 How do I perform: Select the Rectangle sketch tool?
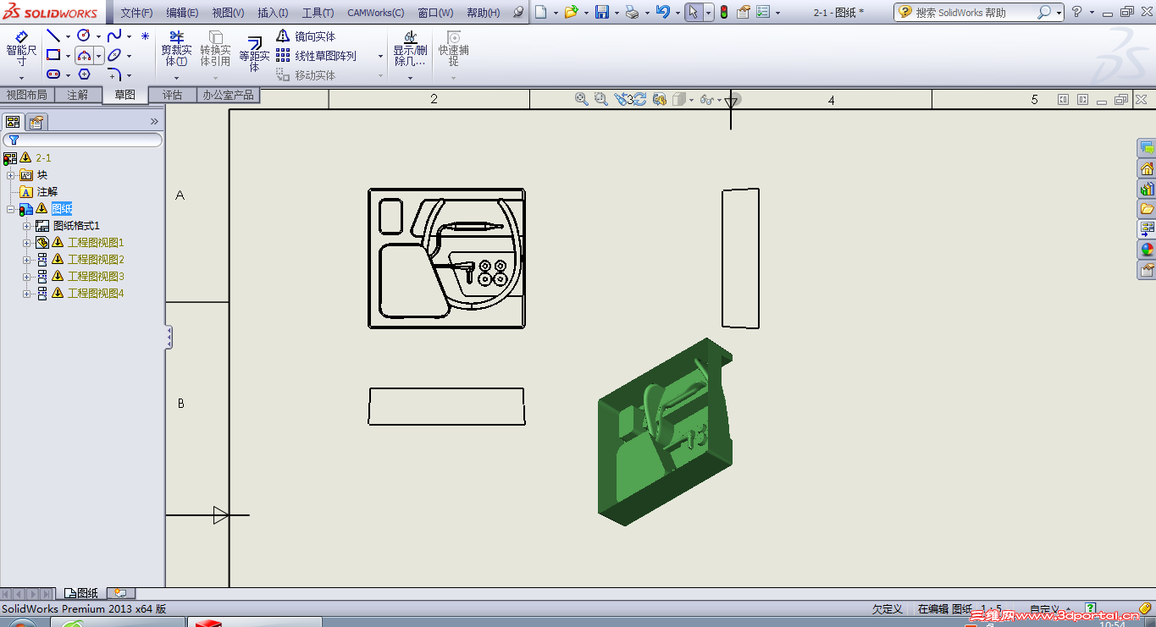[53, 56]
